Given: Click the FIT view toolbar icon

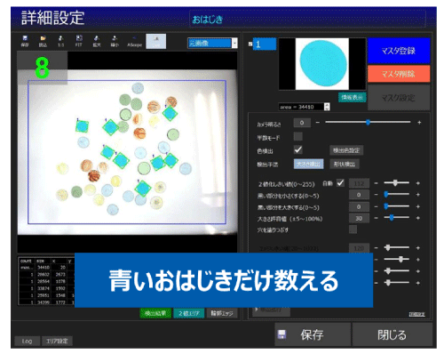Looking at the screenshot, I should [x=79, y=41].
